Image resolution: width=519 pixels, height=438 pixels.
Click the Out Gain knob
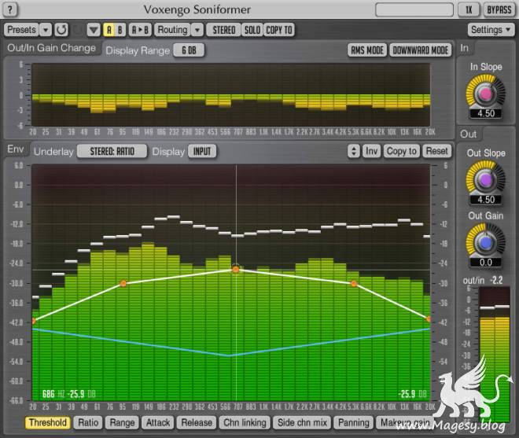pyautogui.click(x=485, y=243)
